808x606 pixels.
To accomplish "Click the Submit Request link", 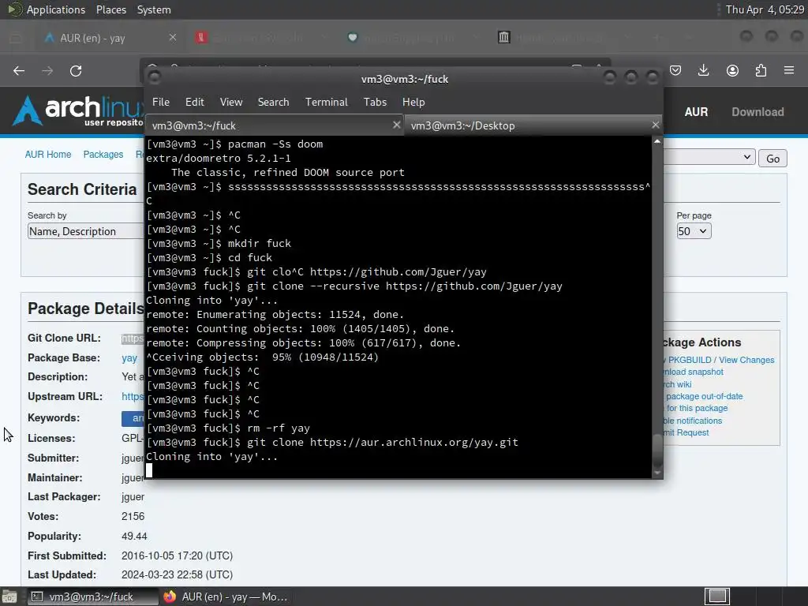I will click(x=686, y=432).
